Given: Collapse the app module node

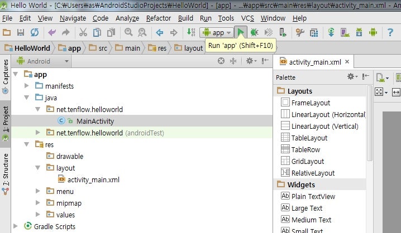Looking at the screenshot, I should coord(16,74).
